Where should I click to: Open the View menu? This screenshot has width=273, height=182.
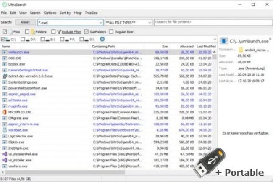click(x=23, y=13)
